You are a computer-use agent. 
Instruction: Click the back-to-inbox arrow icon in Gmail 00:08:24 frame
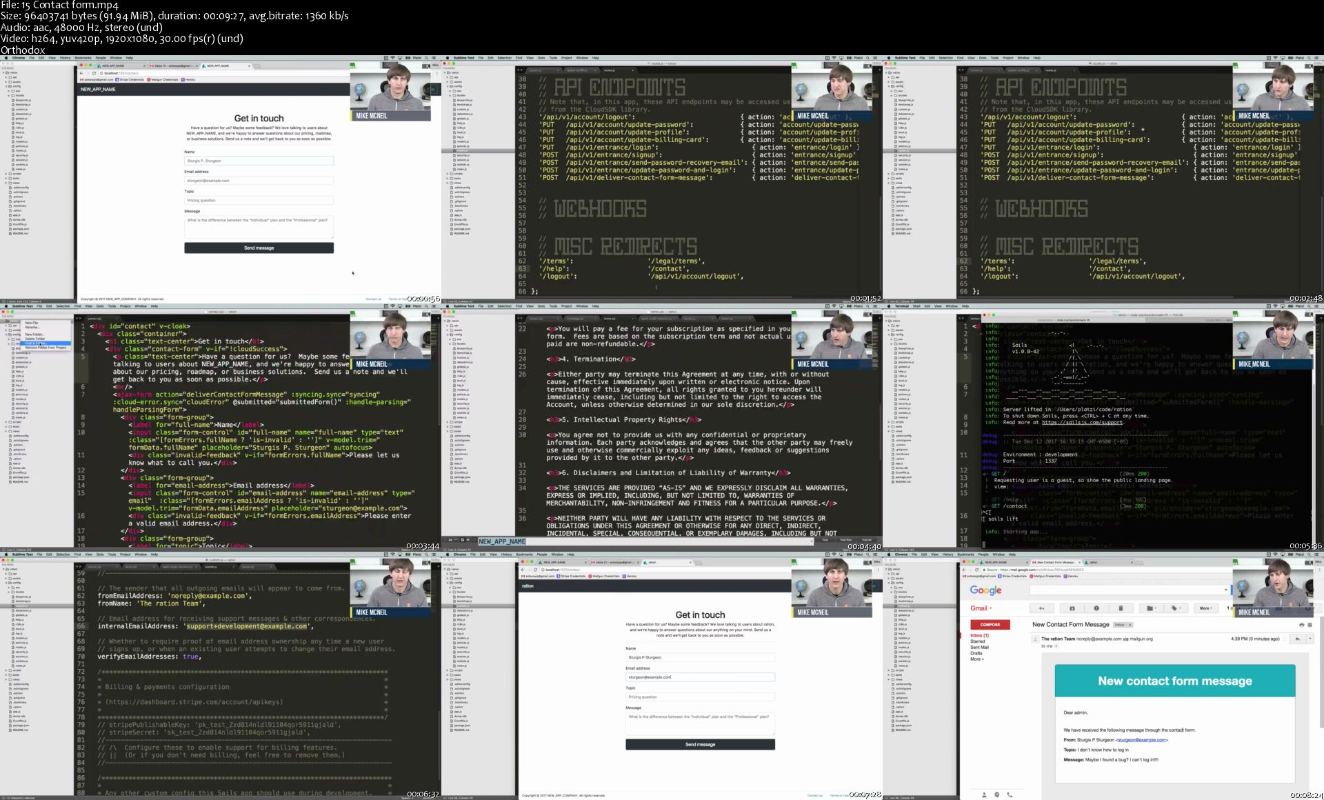(x=1042, y=608)
